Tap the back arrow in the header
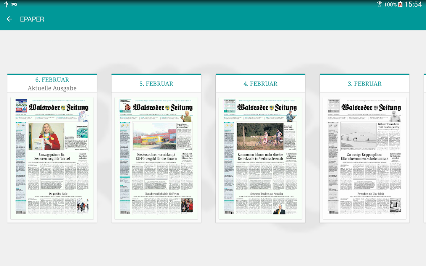426x266 pixels. pos(9,19)
